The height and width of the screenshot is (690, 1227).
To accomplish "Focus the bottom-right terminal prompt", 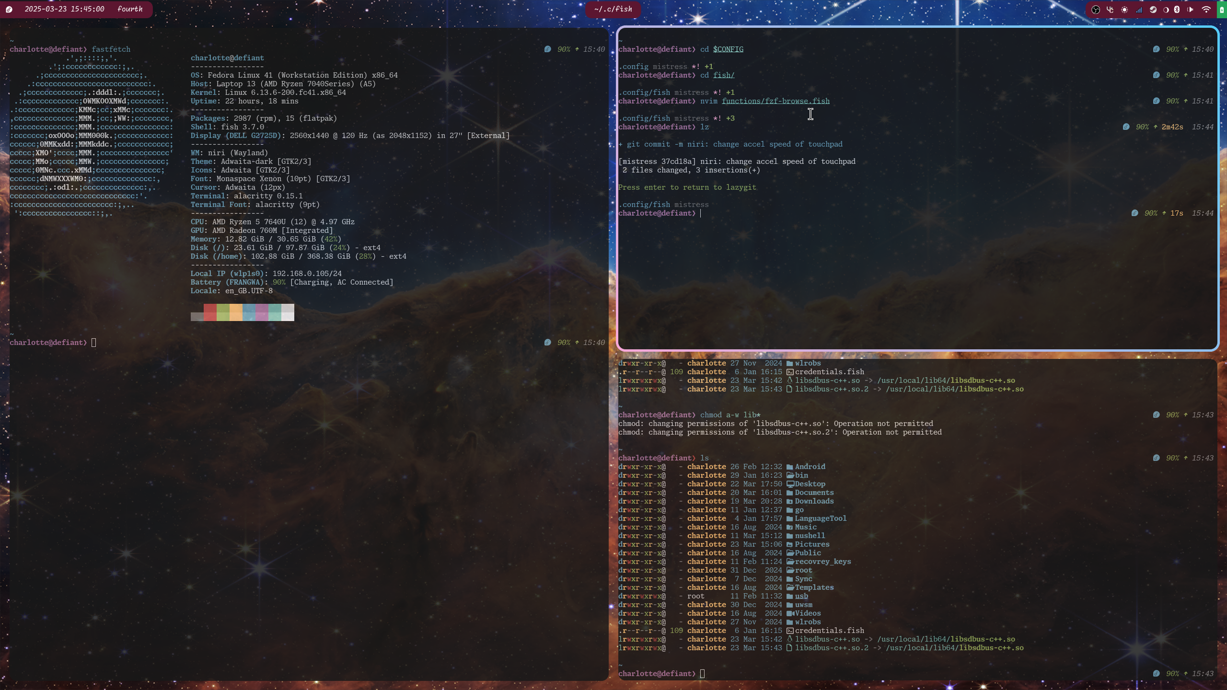I will point(703,674).
